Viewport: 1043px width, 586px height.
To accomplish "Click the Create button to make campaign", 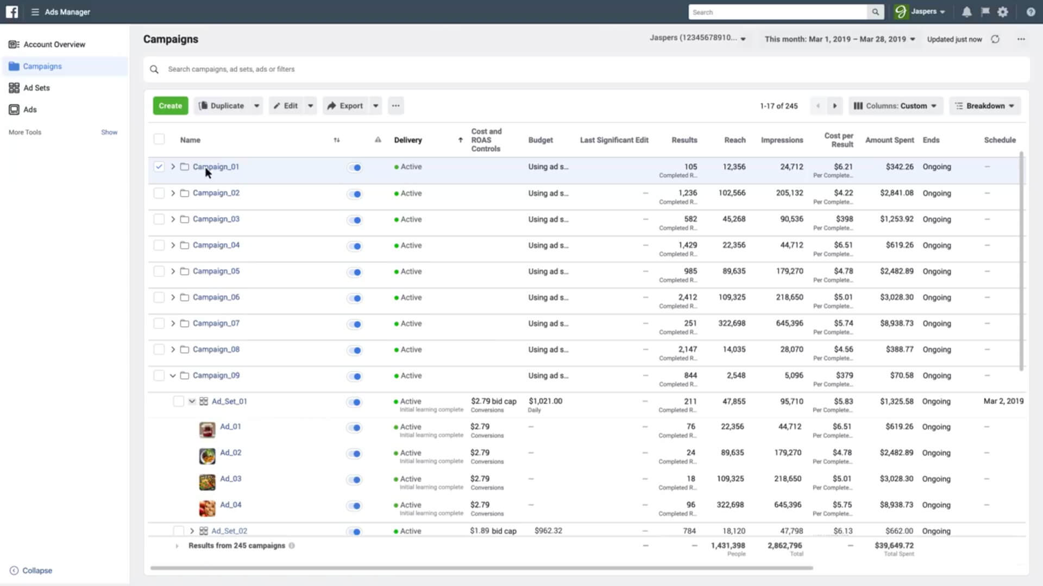I will [170, 105].
